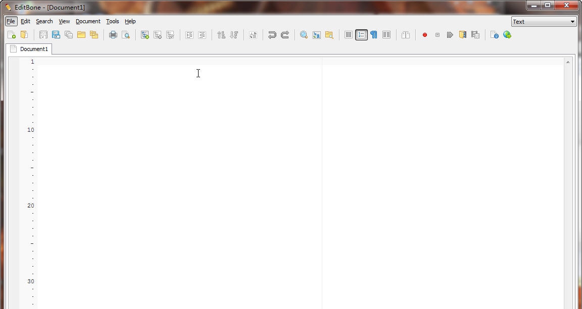Click scrollbar up arrow in editor

coord(568,62)
